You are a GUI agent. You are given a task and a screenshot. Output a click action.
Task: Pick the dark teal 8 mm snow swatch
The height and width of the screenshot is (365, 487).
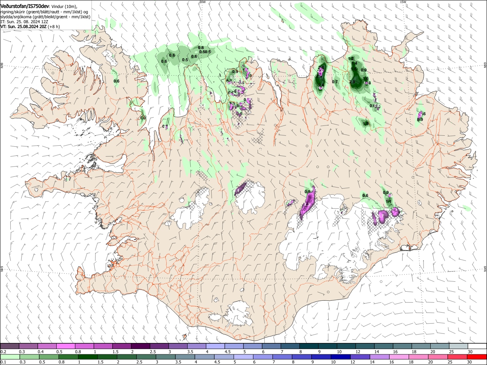click(309, 346)
